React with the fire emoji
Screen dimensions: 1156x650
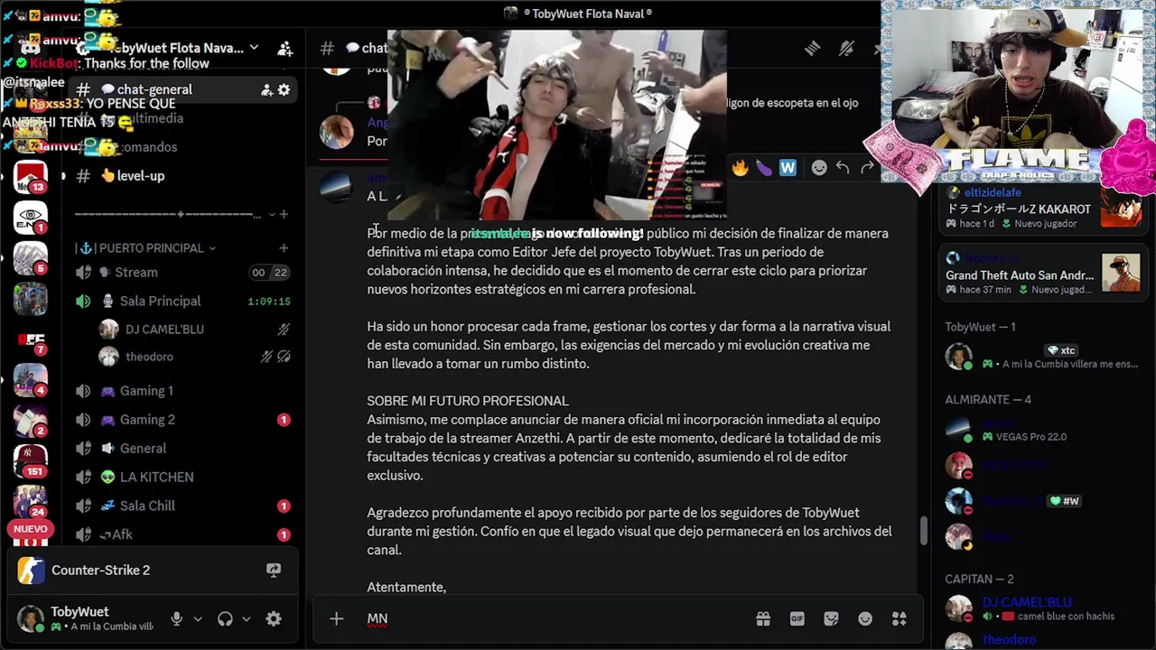point(740,167)
